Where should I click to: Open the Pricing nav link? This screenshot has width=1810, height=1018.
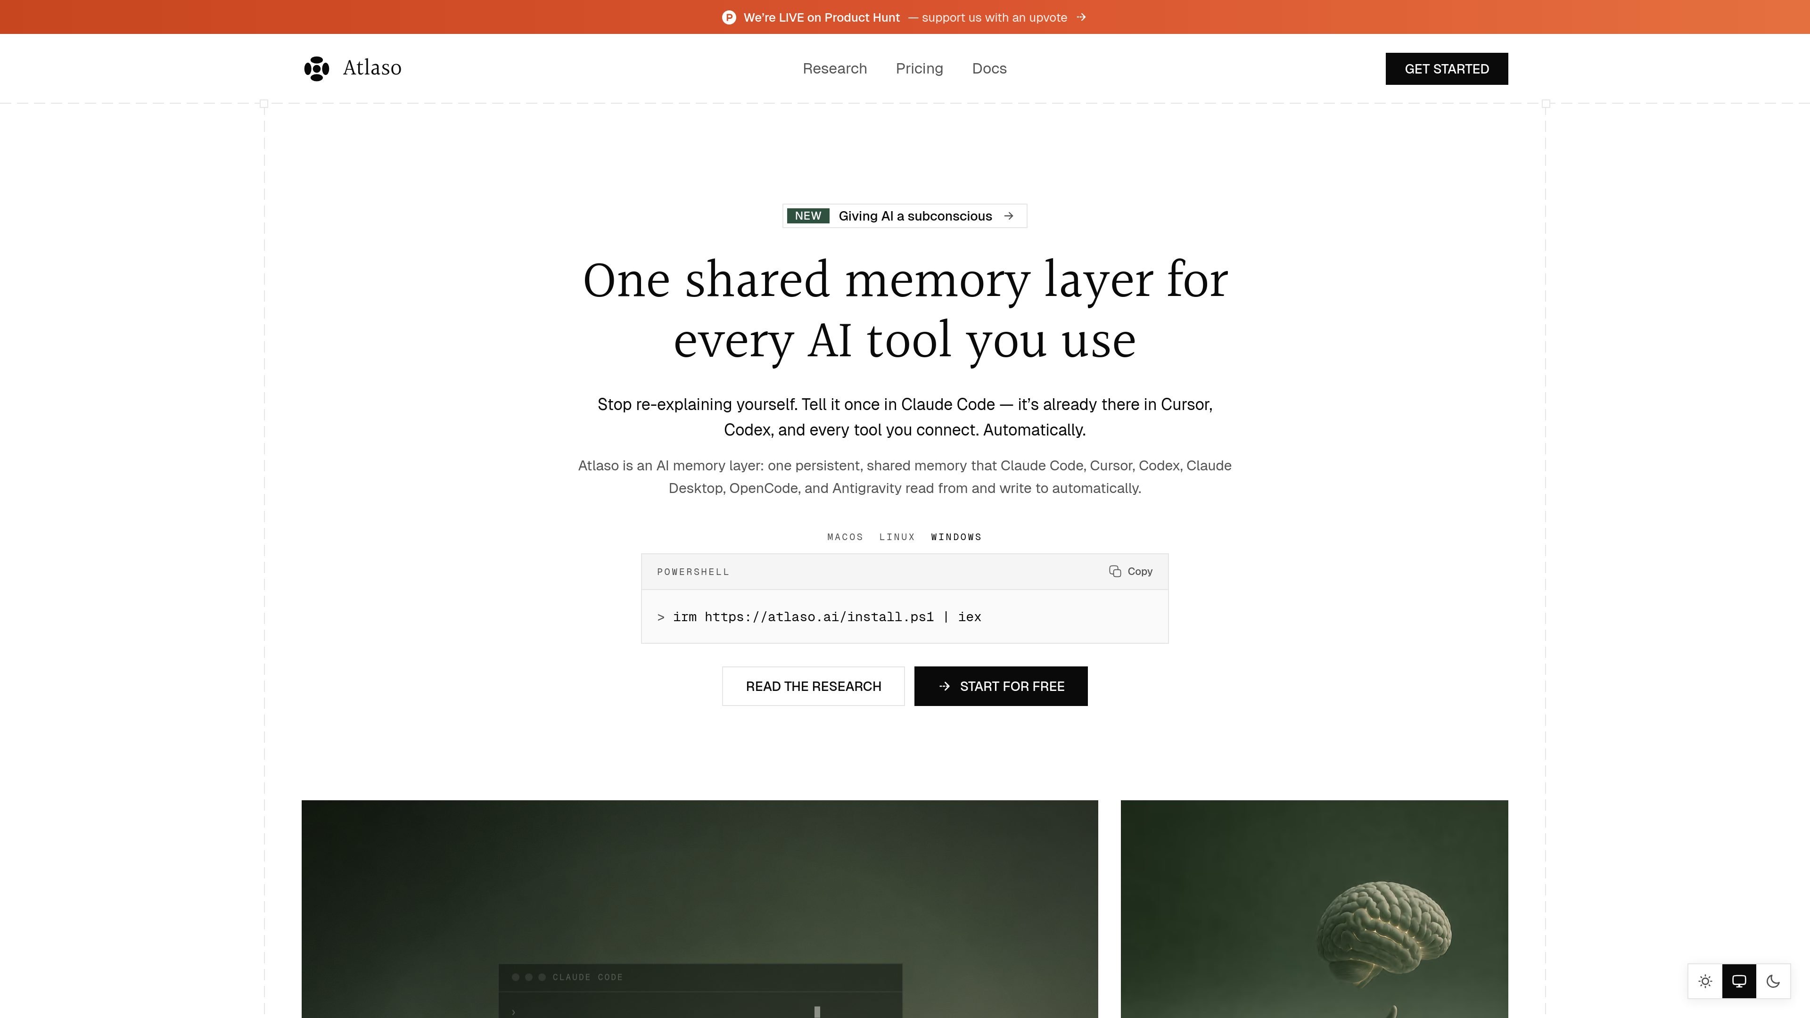pos(919,69)
